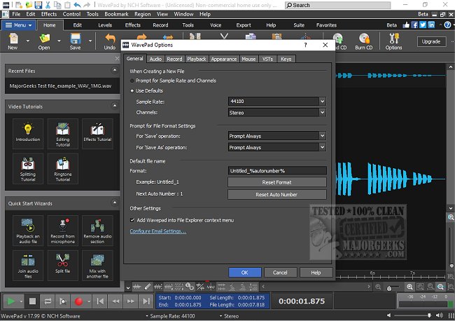The image size is (455, 321).
Task: Click the default file name Format field
Action: 276,171
